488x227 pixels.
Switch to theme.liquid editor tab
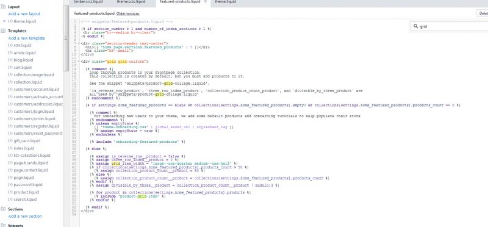(225, 2)
